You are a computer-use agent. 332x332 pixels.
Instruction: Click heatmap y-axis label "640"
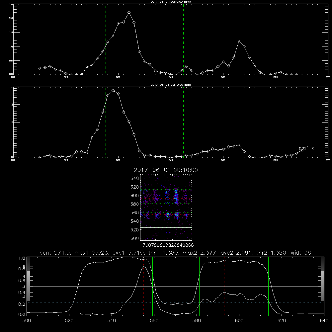tap(135, 178)
